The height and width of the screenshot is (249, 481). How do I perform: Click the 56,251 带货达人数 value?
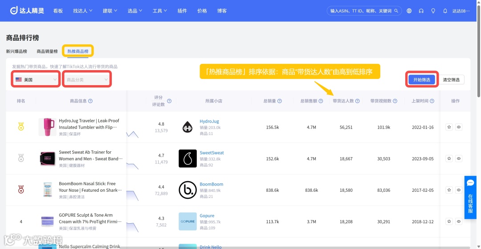346,127
